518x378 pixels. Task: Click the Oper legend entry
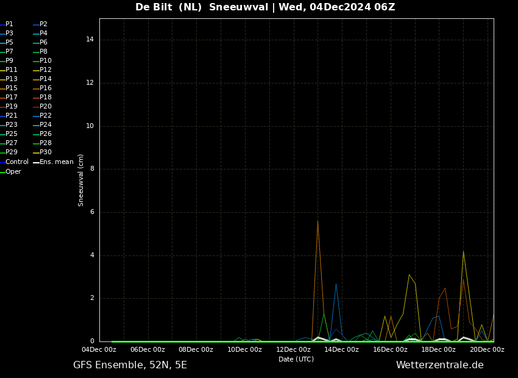[x=13, y=172]
